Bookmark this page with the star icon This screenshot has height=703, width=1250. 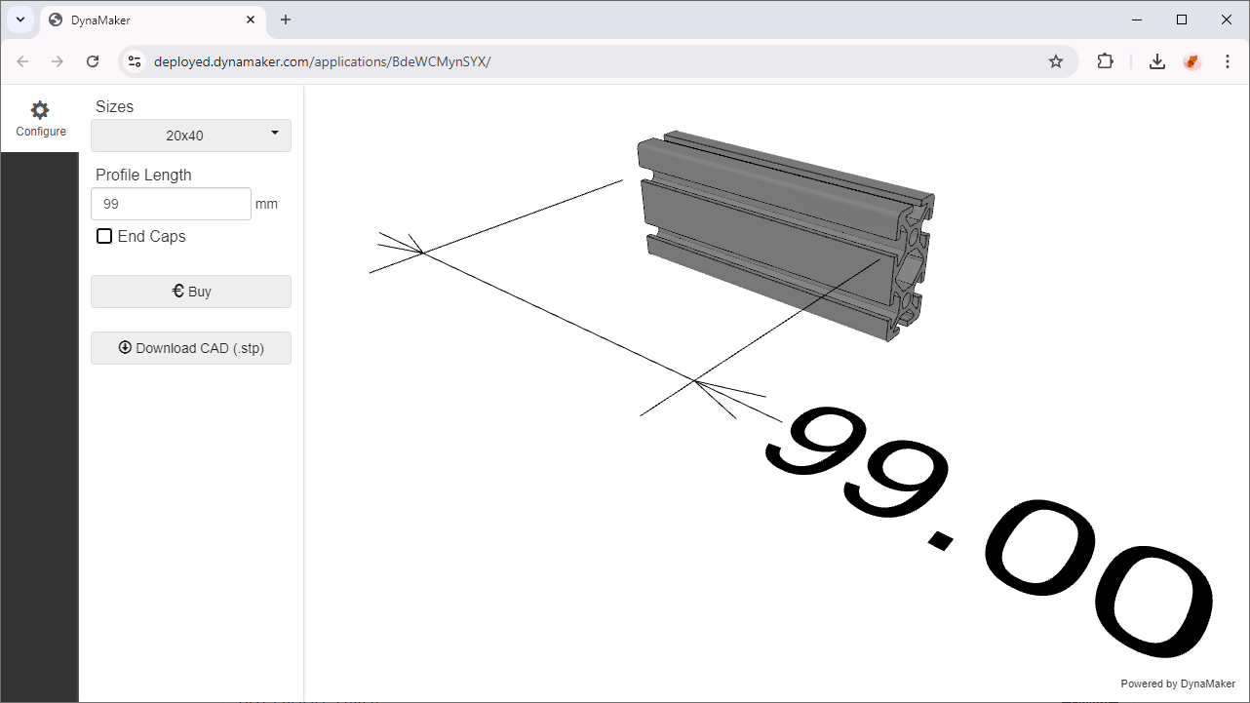click(1055, 61)
